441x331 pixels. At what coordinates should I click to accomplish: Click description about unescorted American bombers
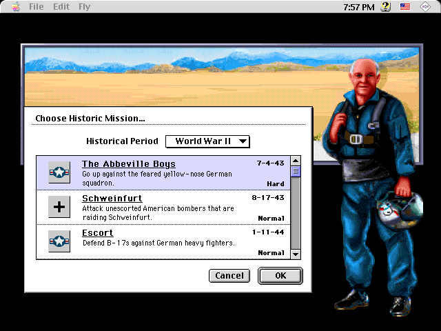tap(158, 213)
